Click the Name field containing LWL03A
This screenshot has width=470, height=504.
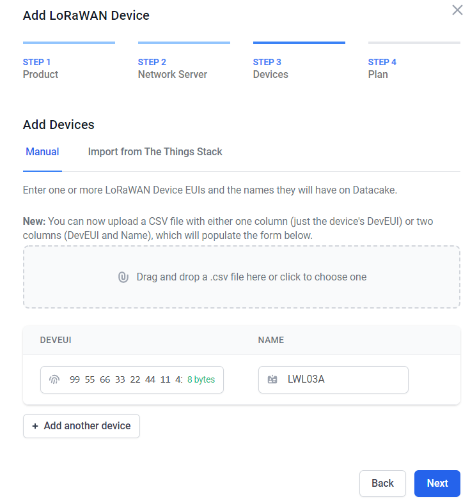coord(333,379)
